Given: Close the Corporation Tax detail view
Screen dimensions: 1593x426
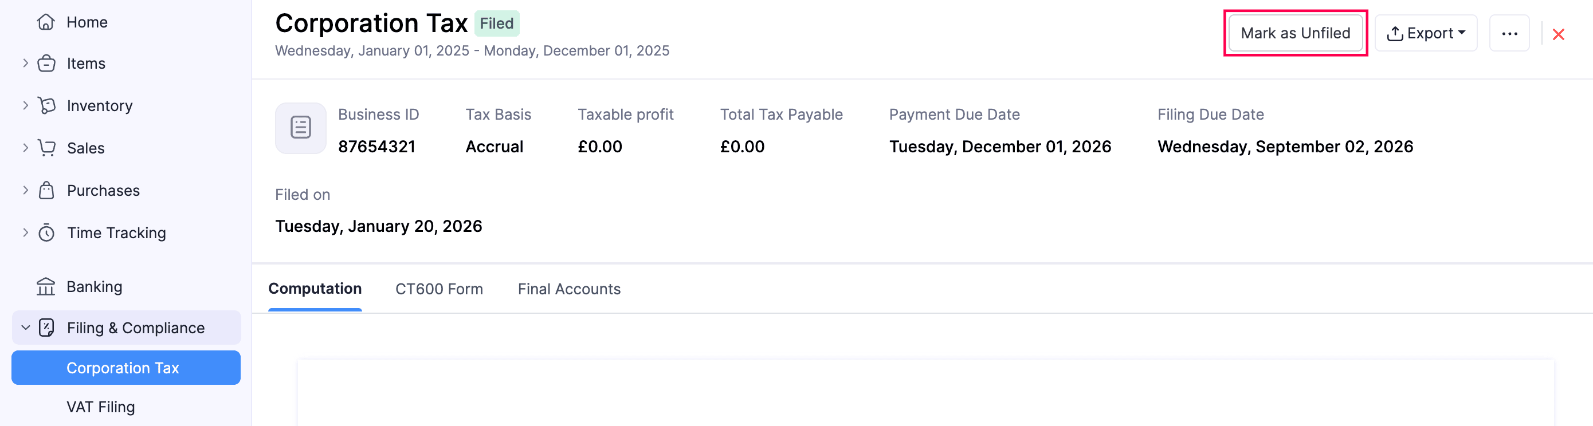Looking at the screenshot, I should coord(1557,34).
